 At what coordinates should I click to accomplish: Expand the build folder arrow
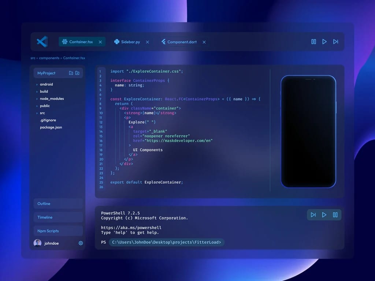[37, 91]
